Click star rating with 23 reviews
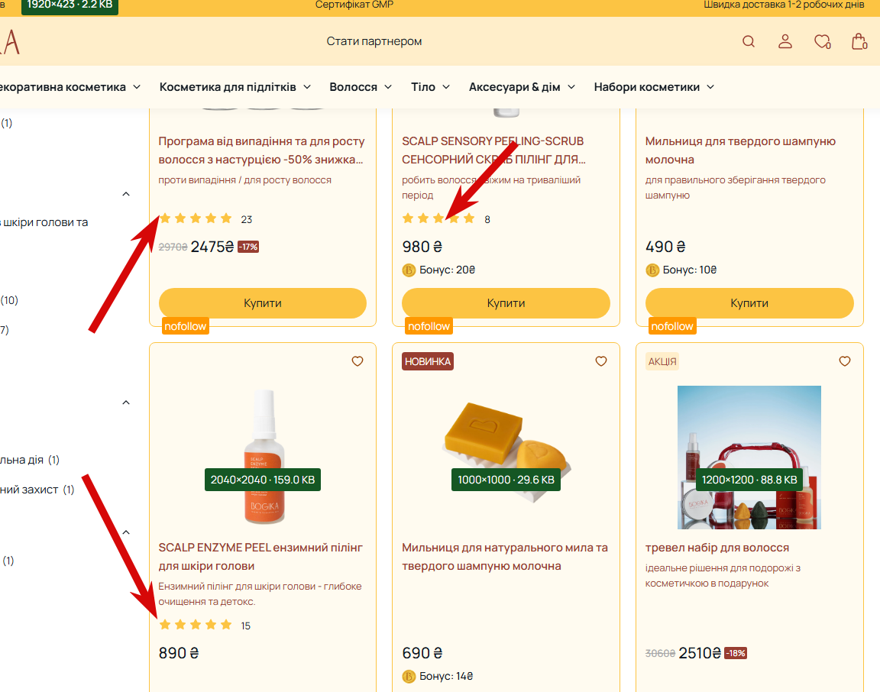880x692 pixels. 196,218
